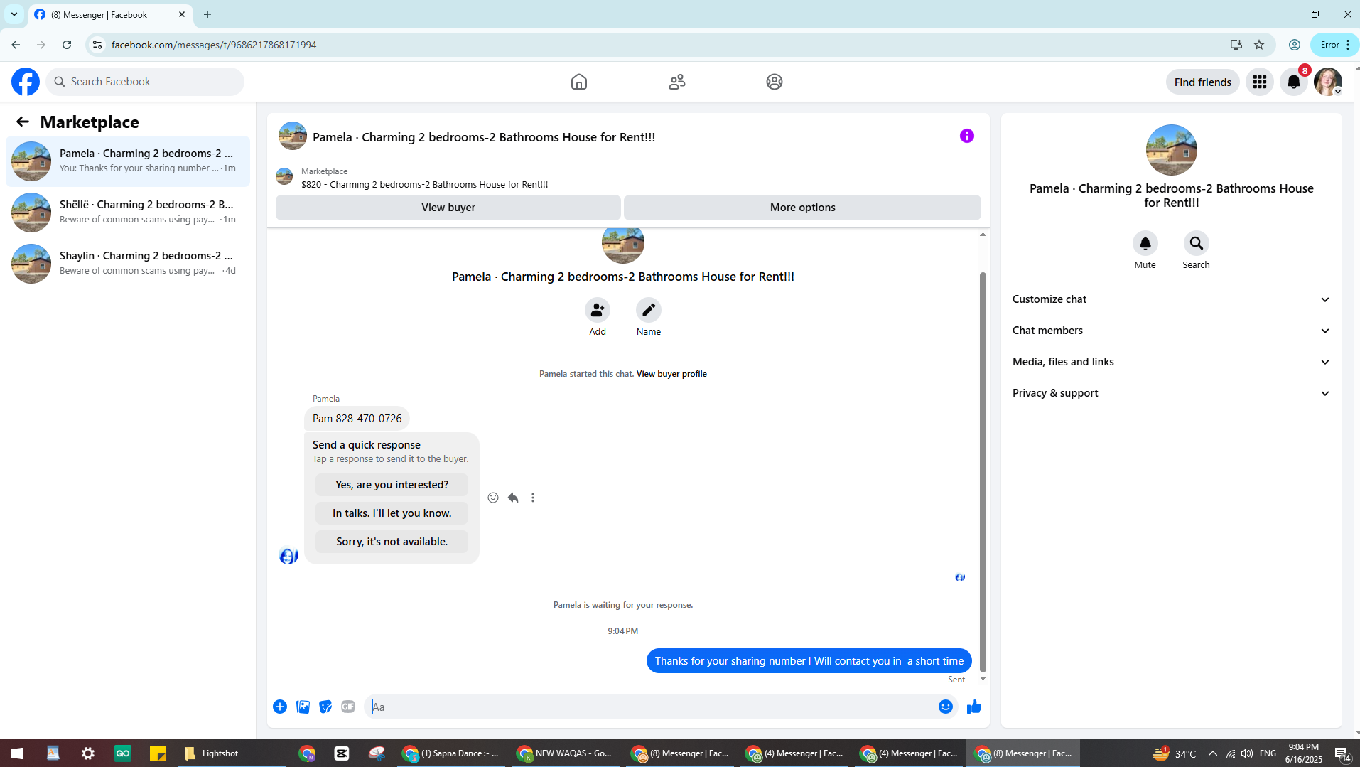Click the chat scrollbar thumb
The width and height of the screenshot is (1360, 767).
pyautogui.click(x=983, y=471)
